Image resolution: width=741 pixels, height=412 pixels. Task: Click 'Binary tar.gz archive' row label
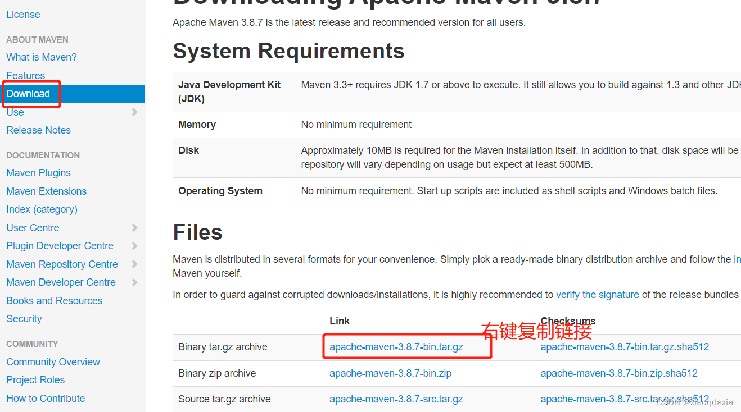tap(223, 347)
